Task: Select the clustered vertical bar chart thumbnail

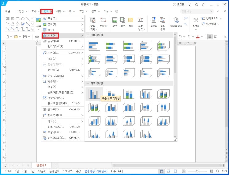Action: pyautogui.click(x=94, y=94)
